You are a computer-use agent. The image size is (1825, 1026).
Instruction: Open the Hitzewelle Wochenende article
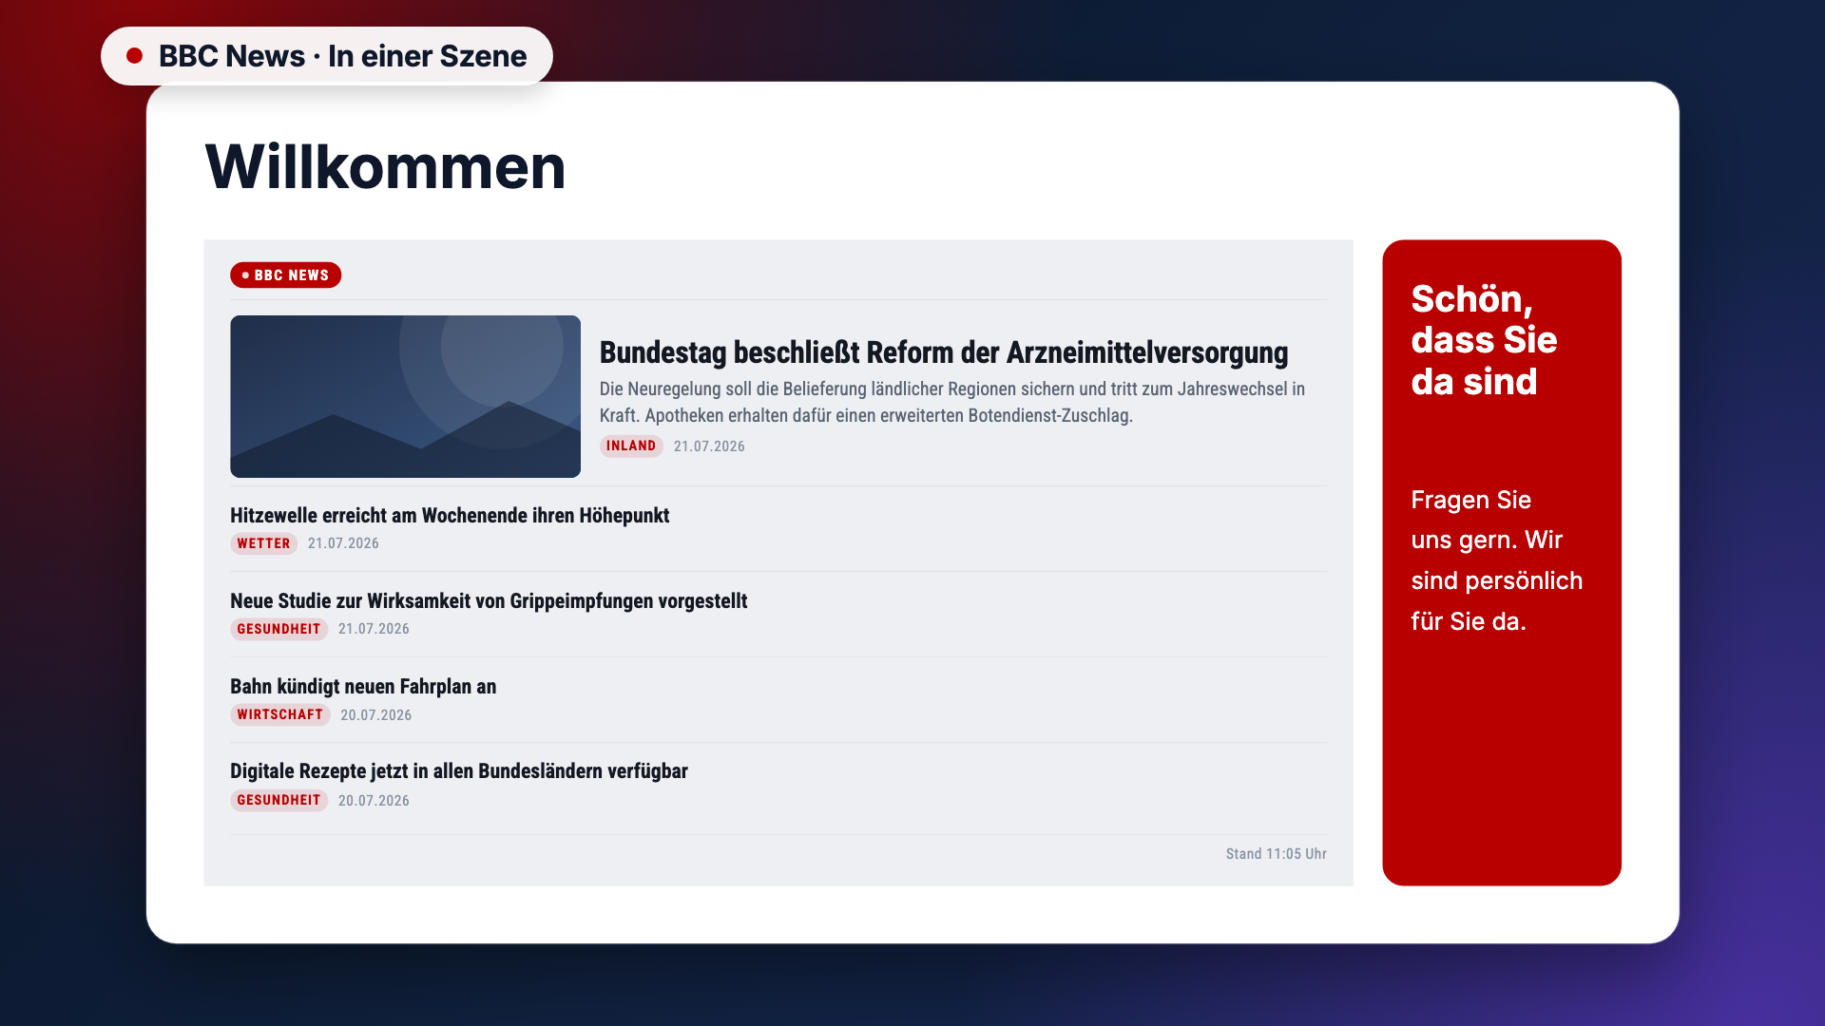[x=450, y=516]
